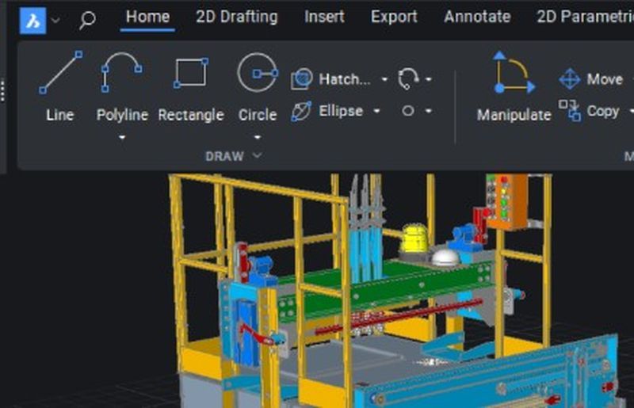Open the 2D Parametric ribbon tab

pos(585,17)
